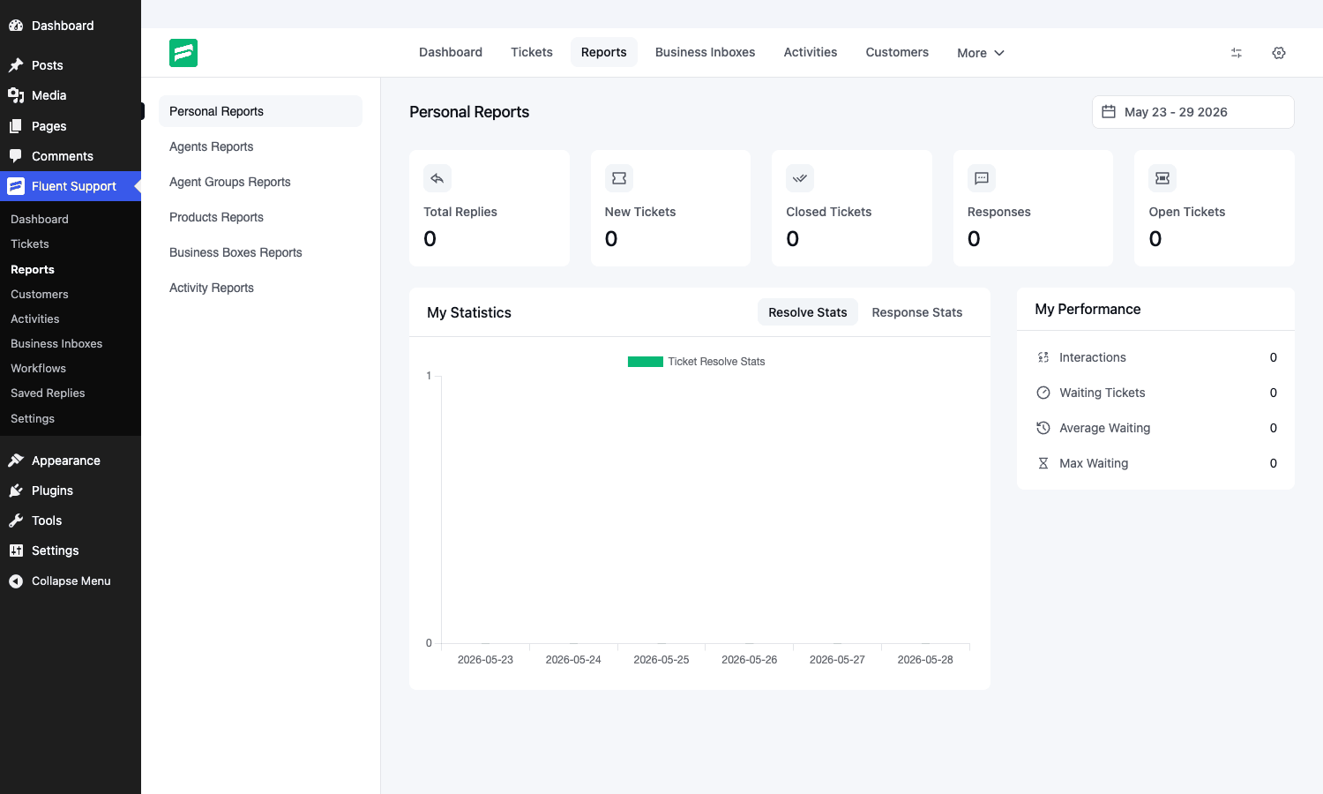The width and height of the screenshot is (1323, 794).
Task: Switch to Resolve Stats tab
Action: tap(808, 312)
